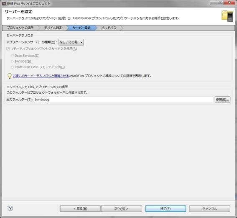Click the mobile project folder icon
The height and width of the screenshot is (218, 237).
(x=227, y=16)
